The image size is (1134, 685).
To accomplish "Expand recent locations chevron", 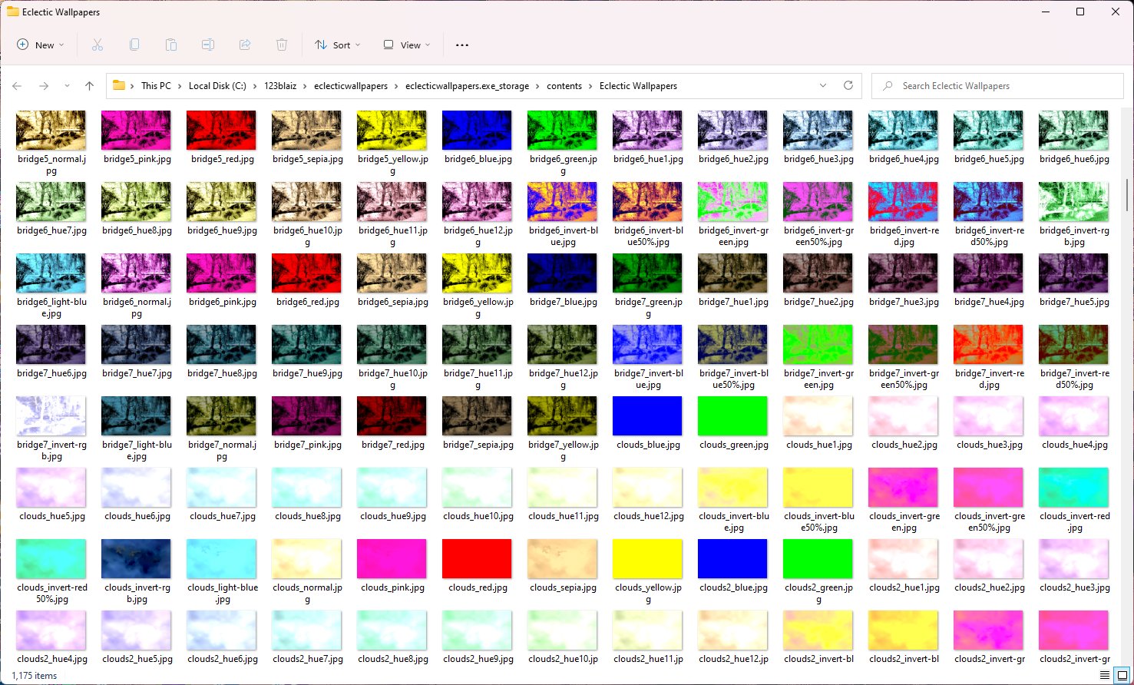I will click(67, 86).
